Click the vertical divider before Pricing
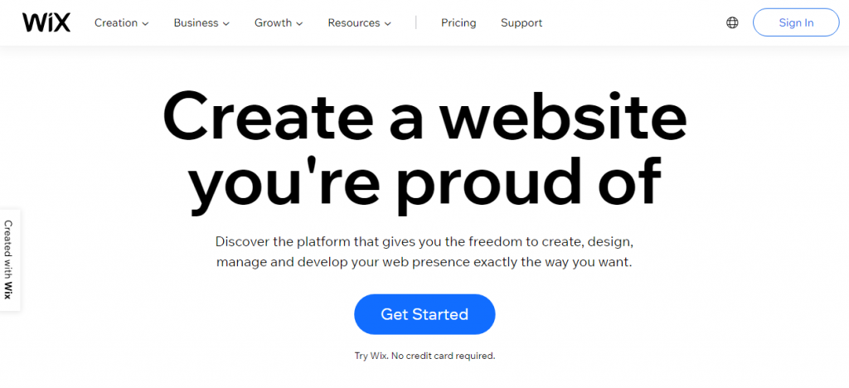Viewport: 849px width, 388px height. [x=416, y=23]
